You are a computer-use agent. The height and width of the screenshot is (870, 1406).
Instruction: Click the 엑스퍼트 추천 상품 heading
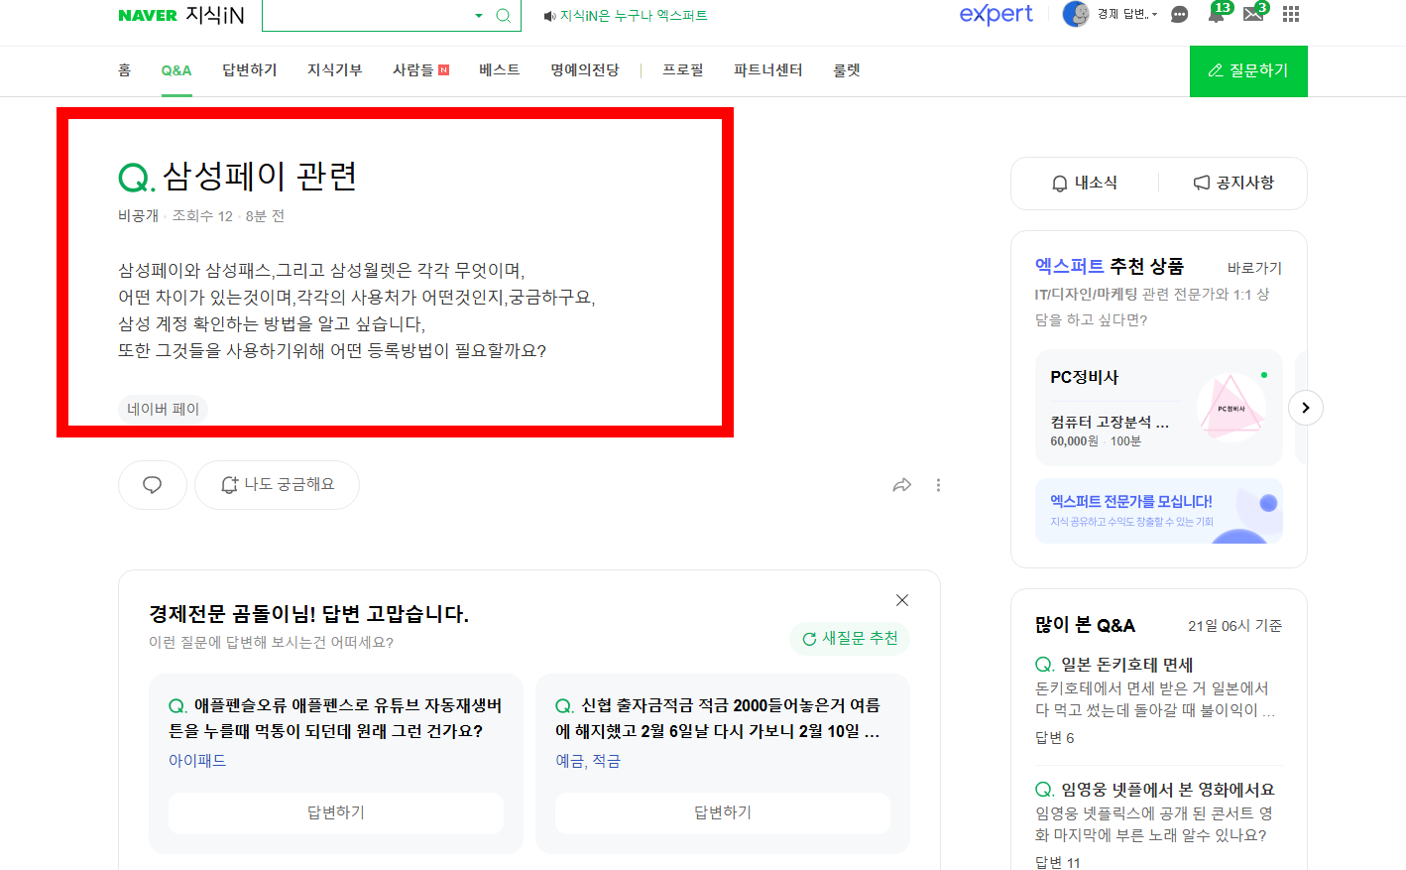1110,266
